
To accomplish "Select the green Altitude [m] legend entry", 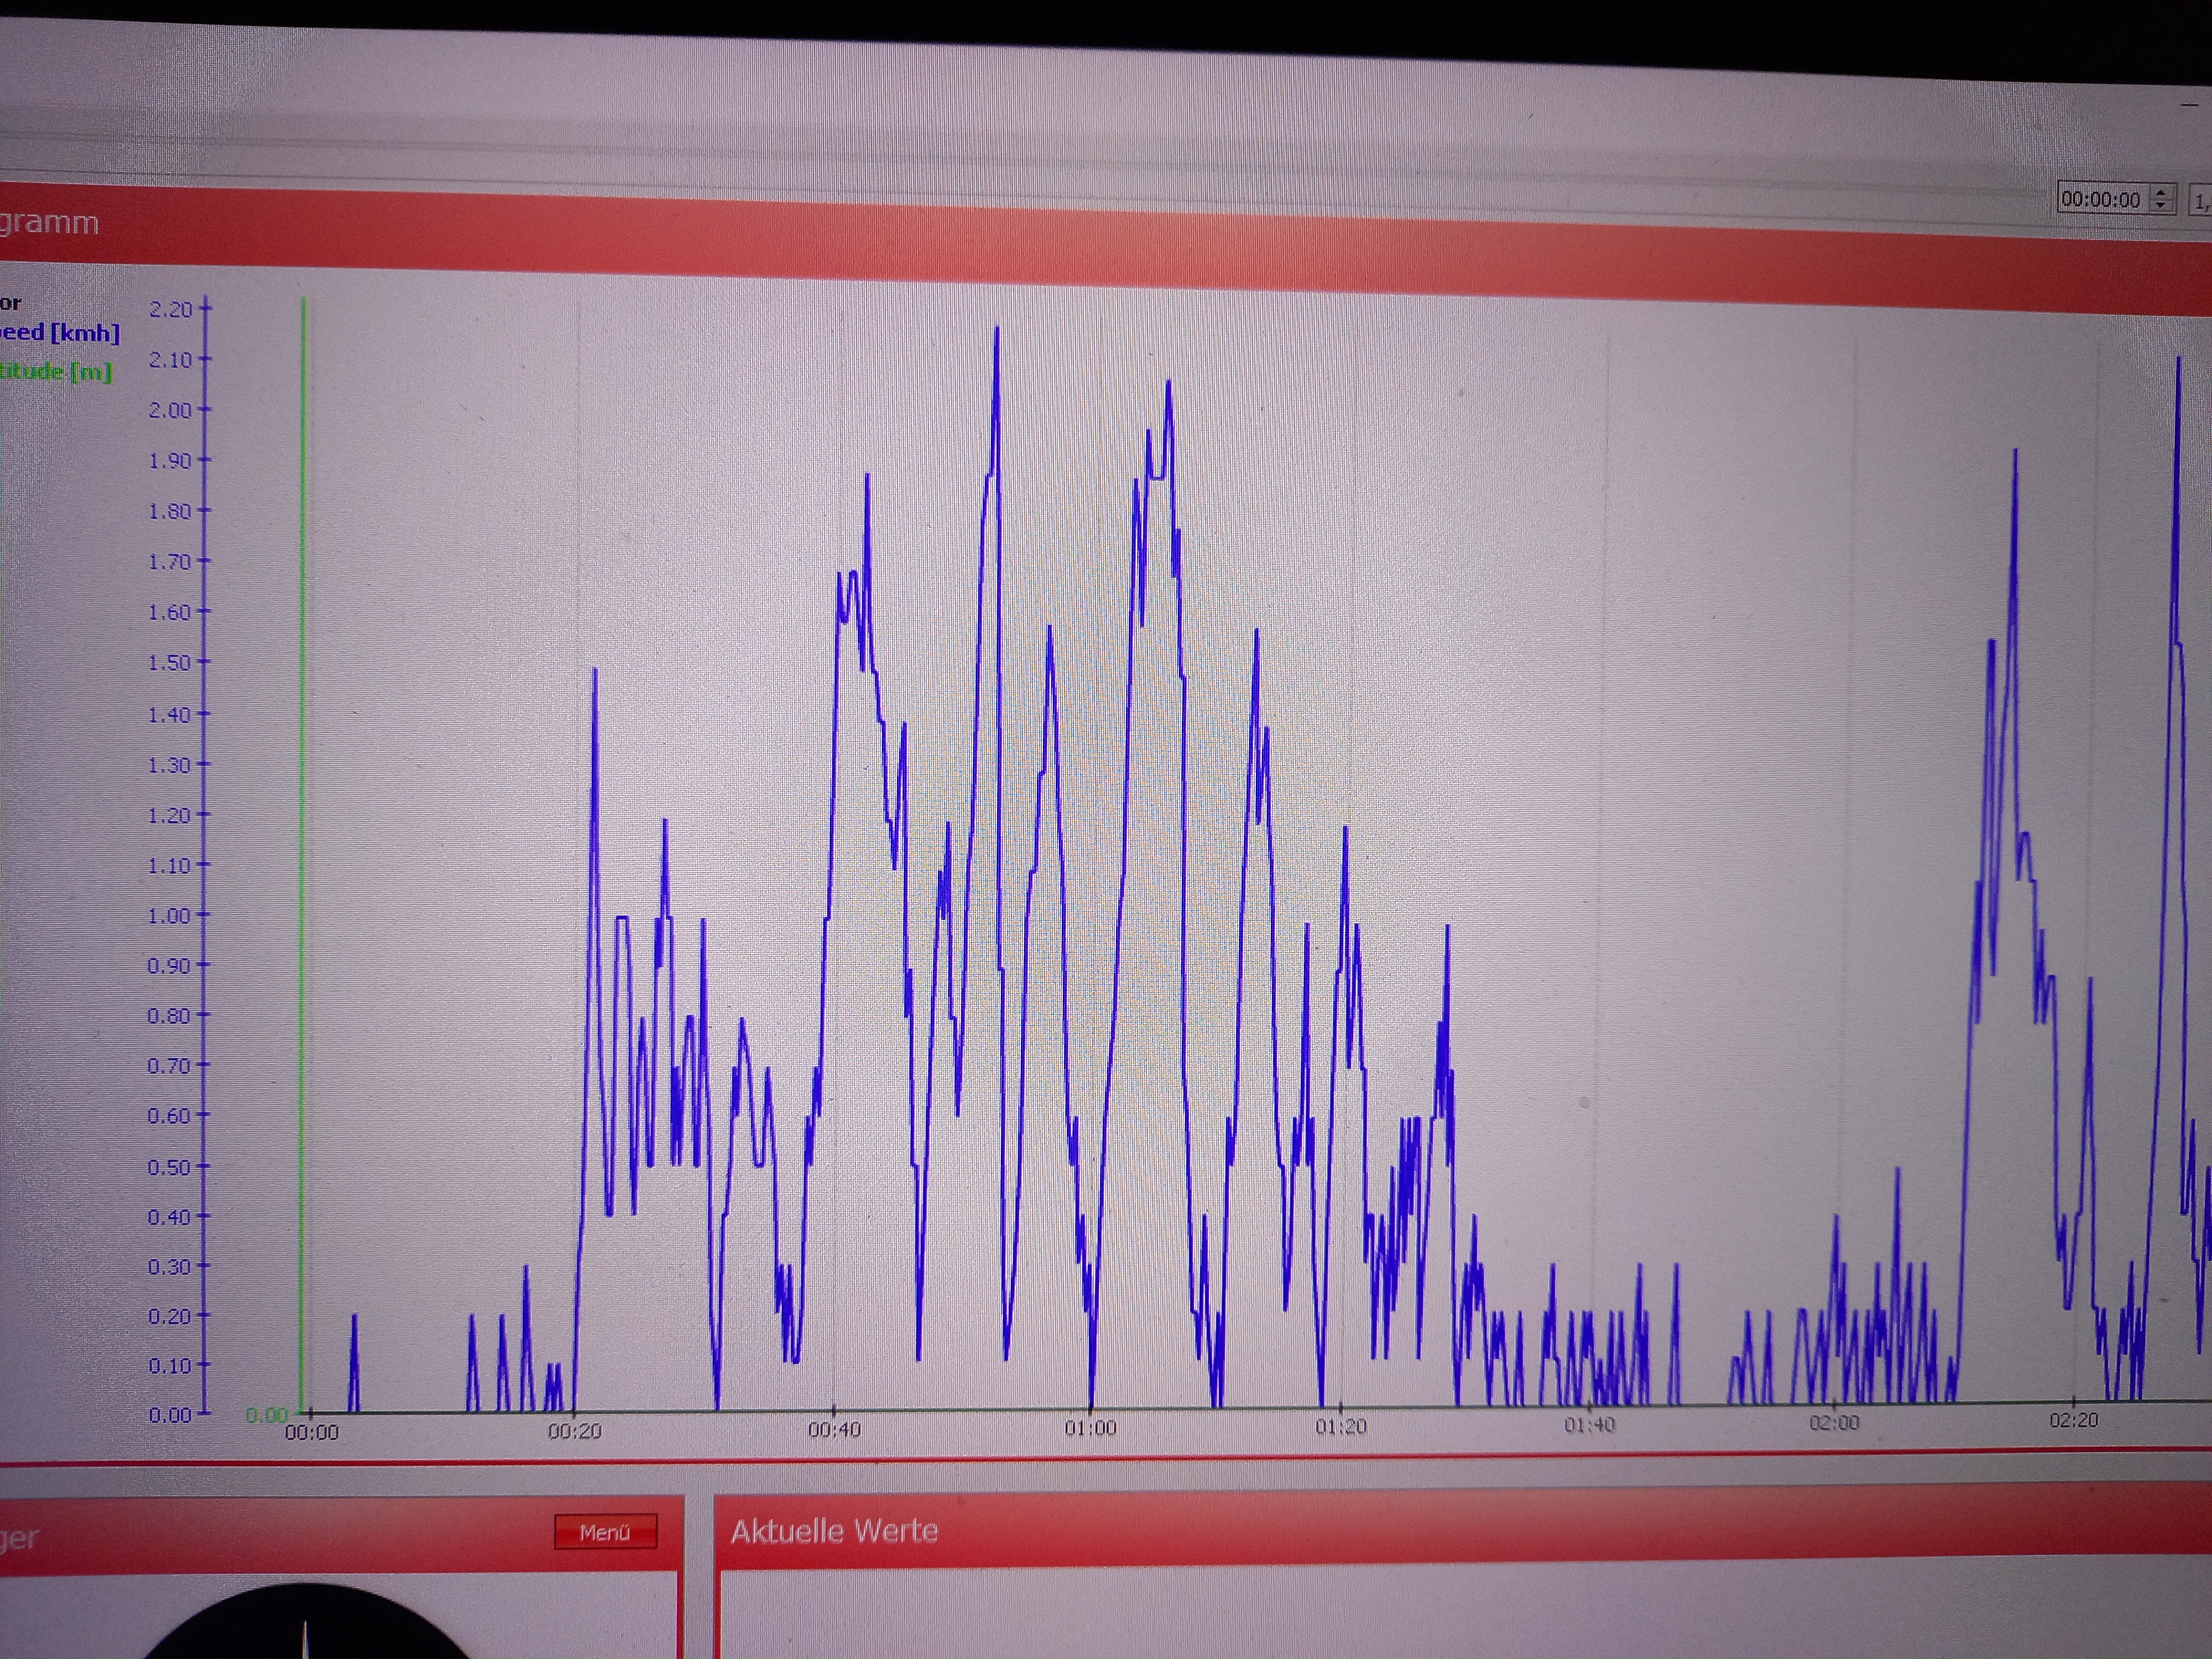I will tap(56, 371).
